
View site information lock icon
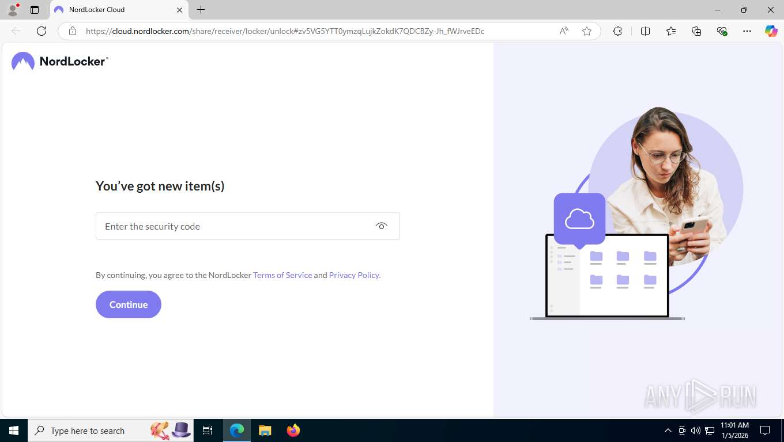tap(72, 31)
